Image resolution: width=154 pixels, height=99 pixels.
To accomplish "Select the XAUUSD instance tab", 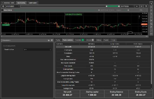I will click(x=8, y=3).
